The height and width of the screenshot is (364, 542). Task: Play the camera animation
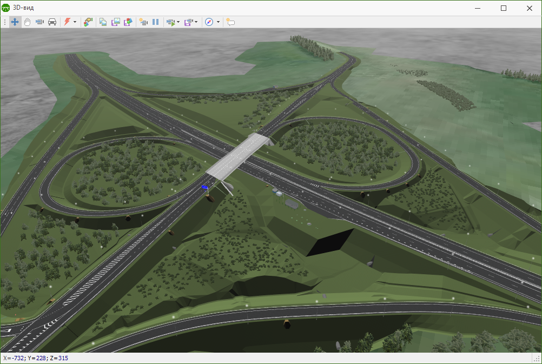click(171, 22)
